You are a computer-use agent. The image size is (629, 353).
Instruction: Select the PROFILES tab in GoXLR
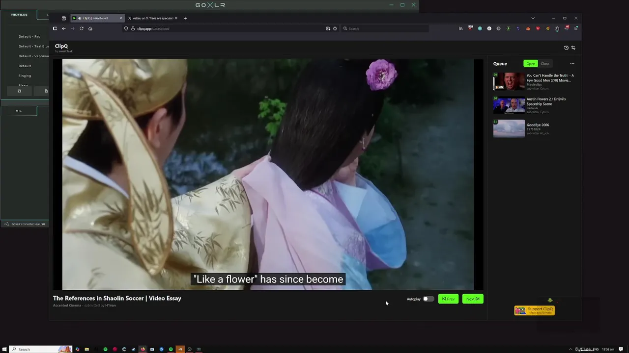[19, 15]
